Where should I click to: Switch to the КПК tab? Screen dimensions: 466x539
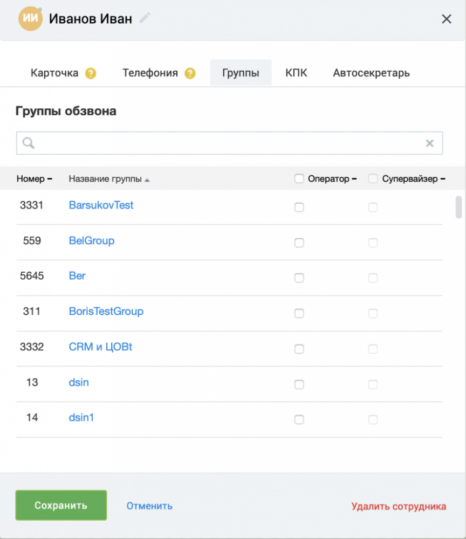[296, 73]
